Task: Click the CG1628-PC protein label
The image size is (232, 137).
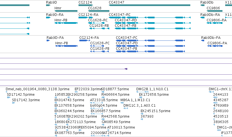Action: [100, 43]
